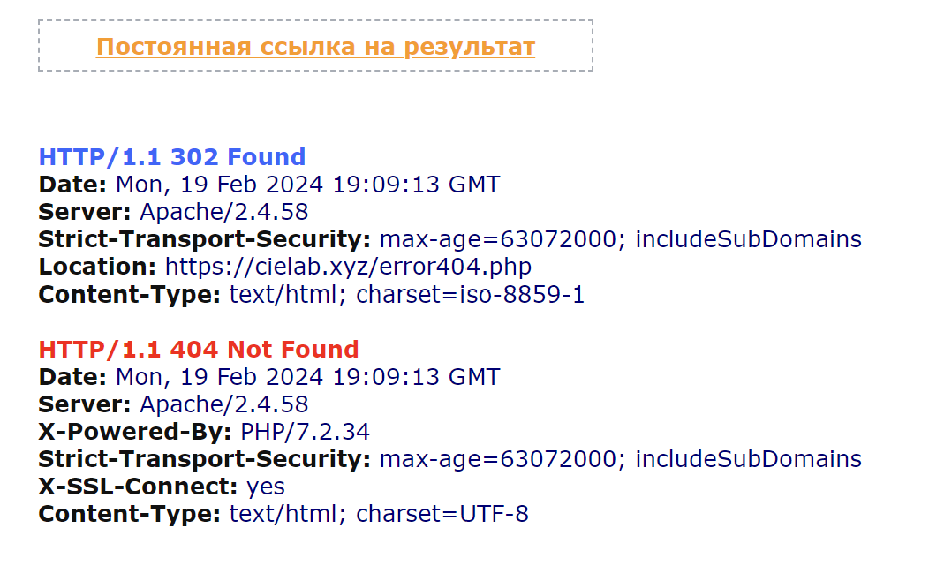Image resolution: width=929 pixels, height=581 pixels.
Task: Click "Content-Type:" label in the 404 response
Action: click(129, 514)
